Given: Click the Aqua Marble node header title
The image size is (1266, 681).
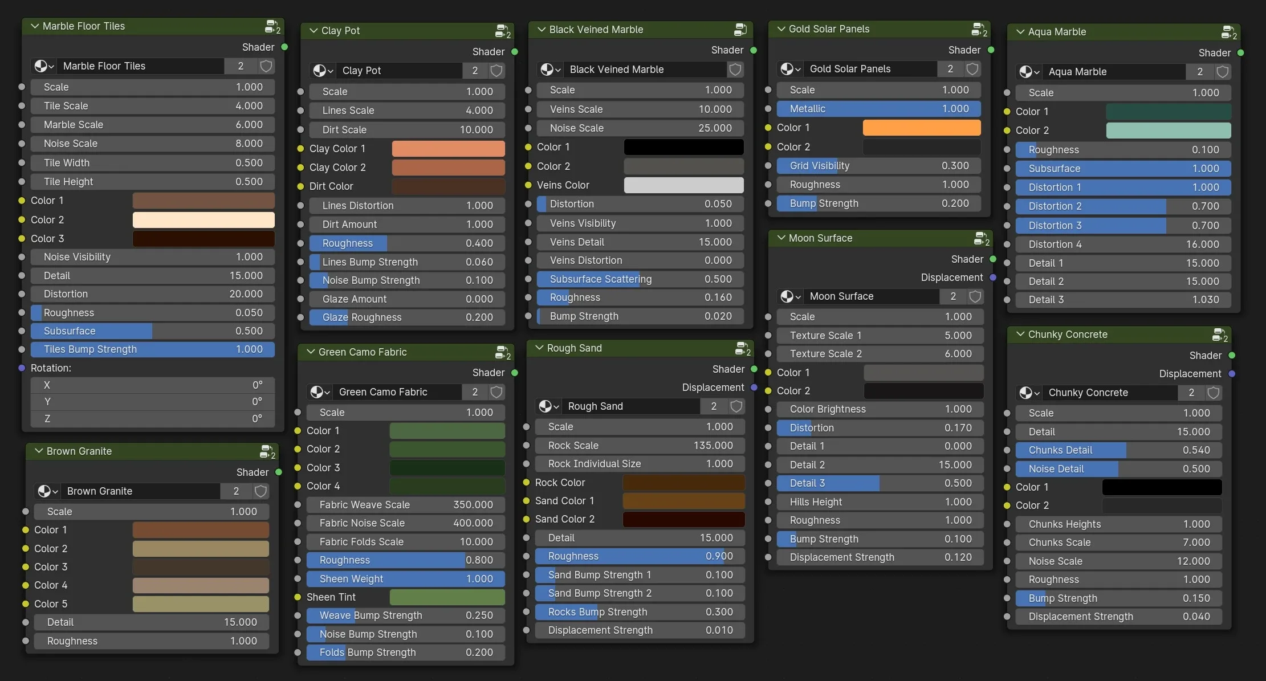Looking at the screenshot, I should [x=1057, y=32].
